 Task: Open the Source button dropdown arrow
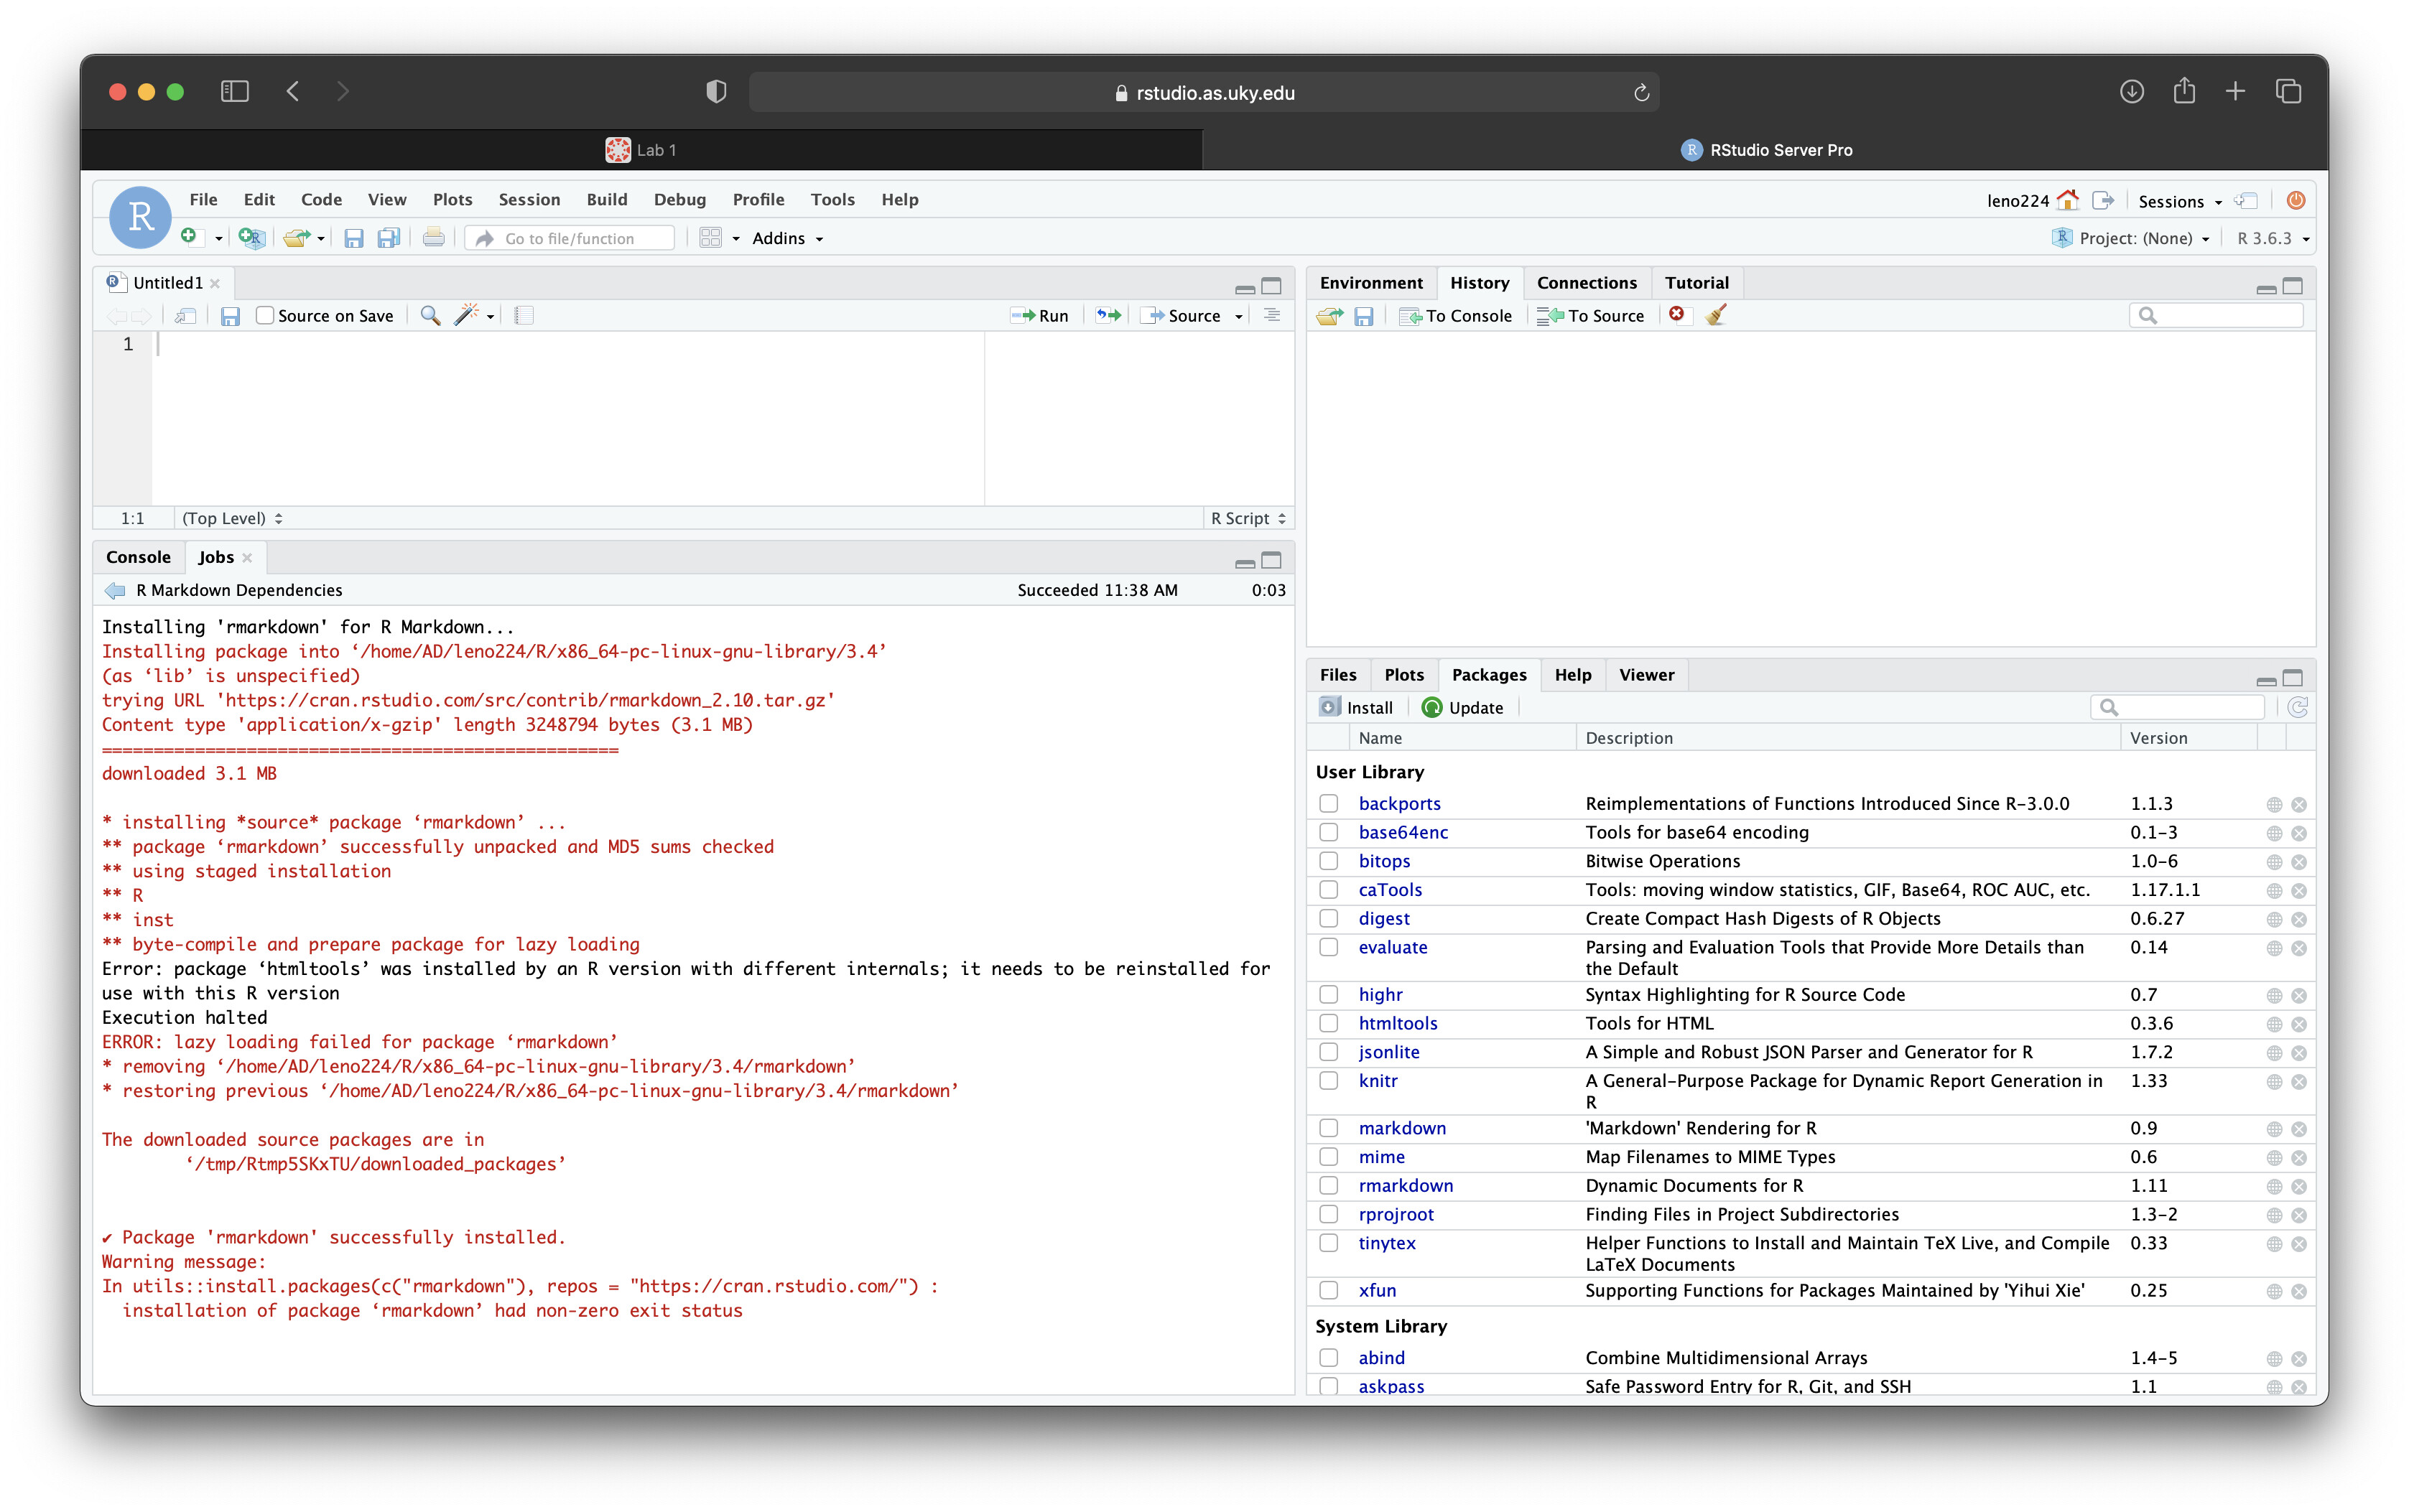click(1238, 316)
